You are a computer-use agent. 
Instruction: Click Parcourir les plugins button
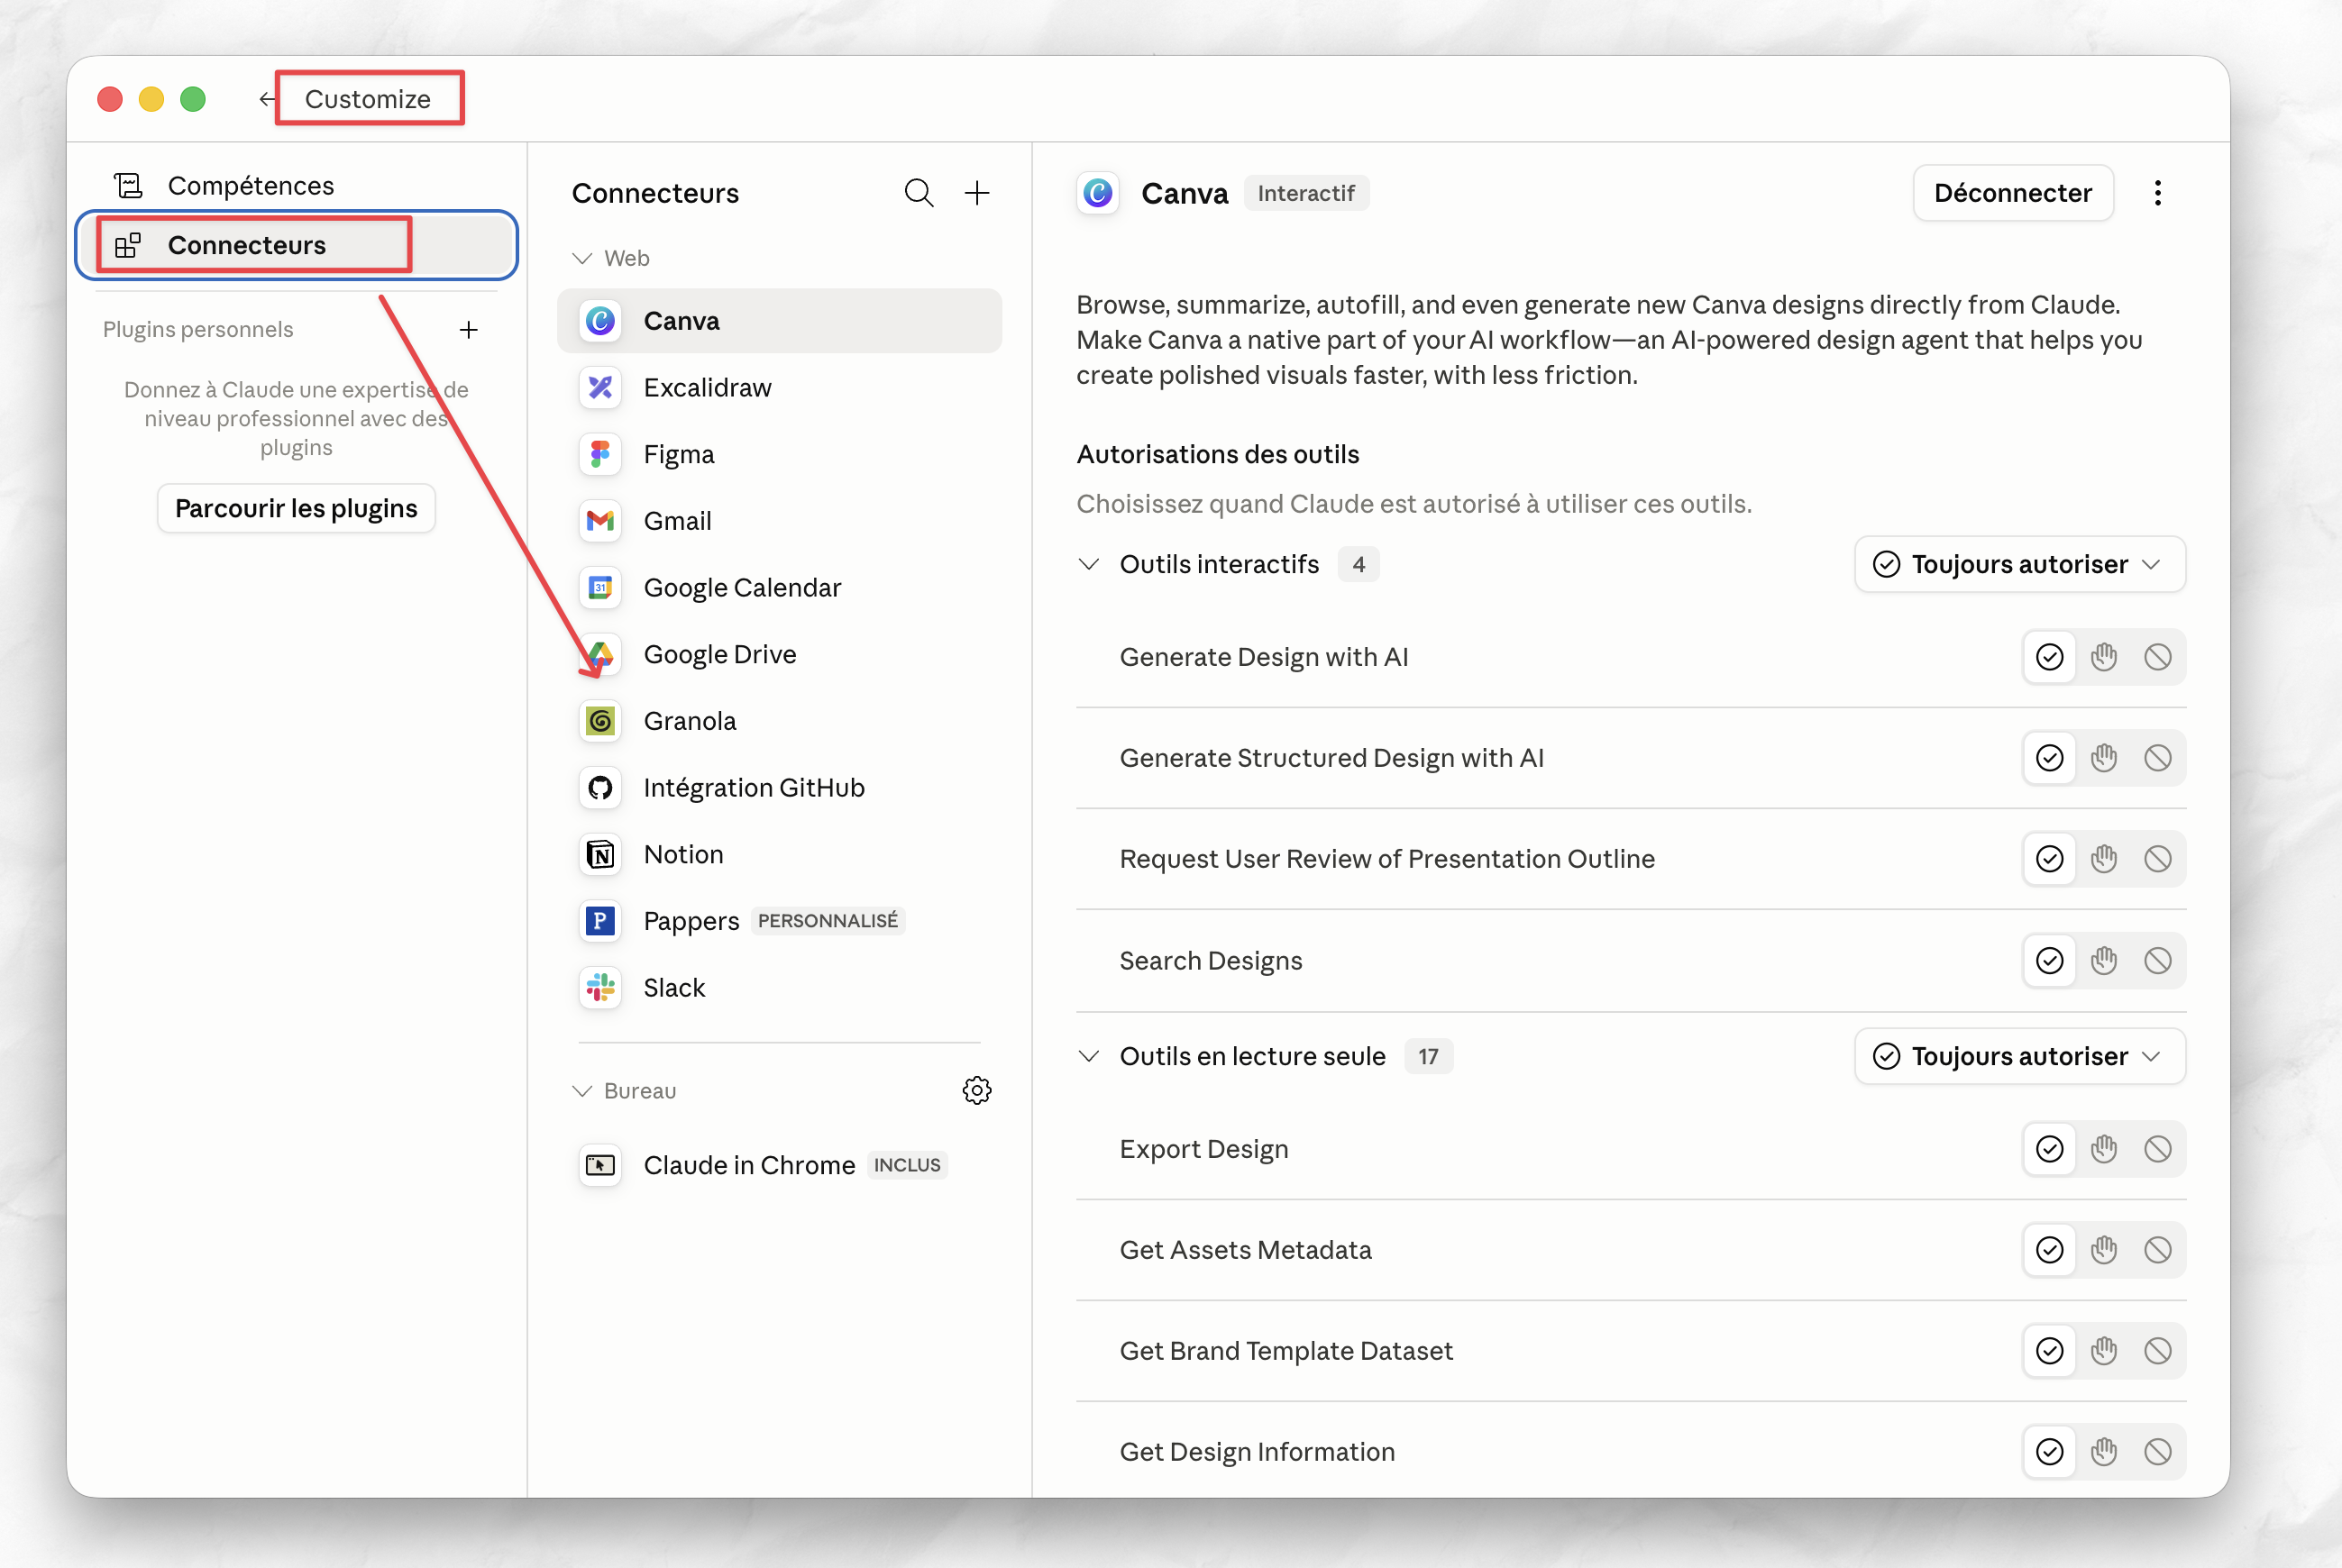[296, 508]
